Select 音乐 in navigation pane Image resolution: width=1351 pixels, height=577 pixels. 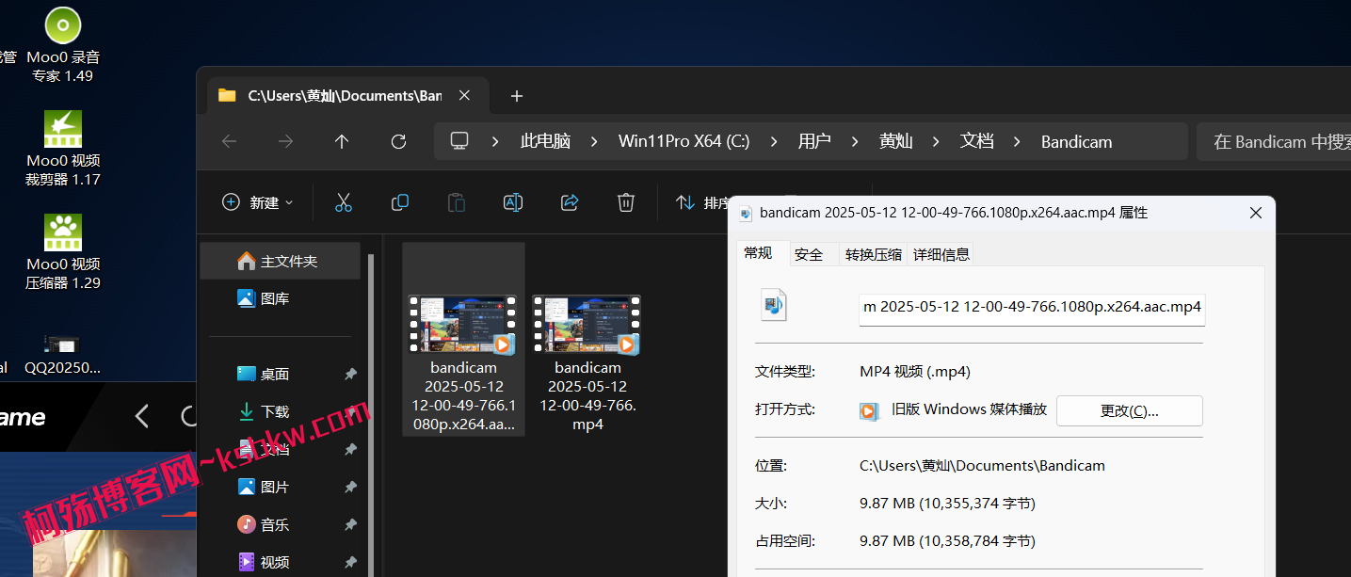(281, 524)
